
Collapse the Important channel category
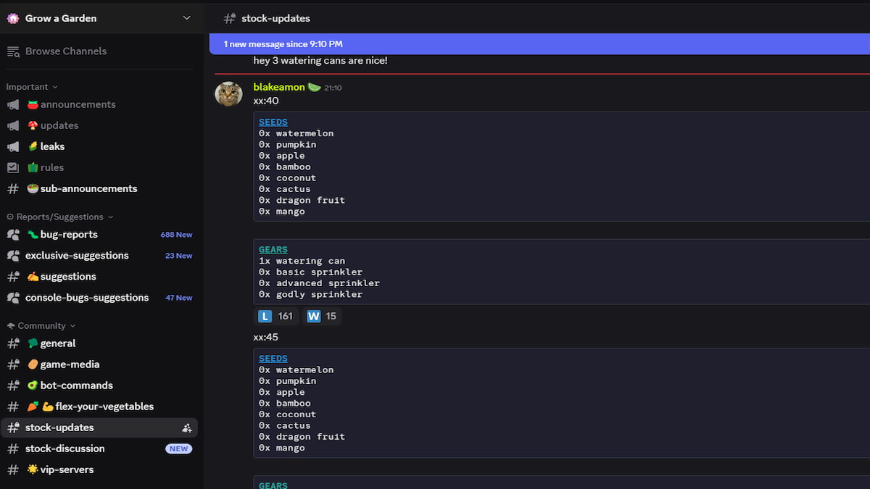[29, 86]
